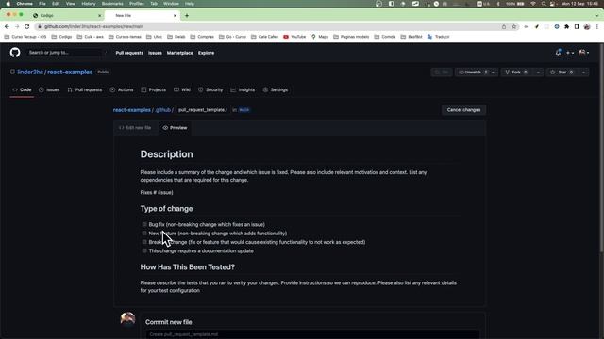Switch to the Edit new file tab
Screen dimensions: 604x339
click(x=135, y=128)
